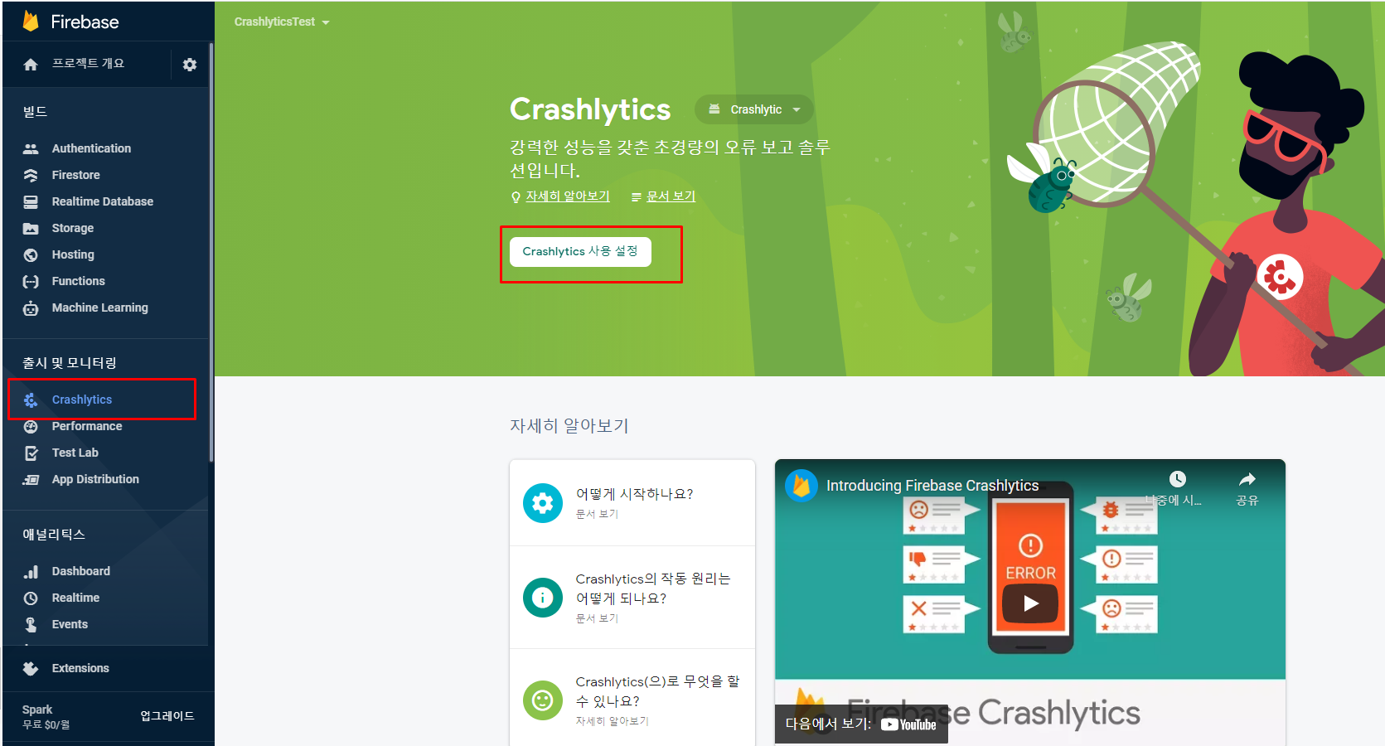This screenshot has height=746, width=1385.
Task: Click the 문서 보기 link in header
Action: [671, 196]
